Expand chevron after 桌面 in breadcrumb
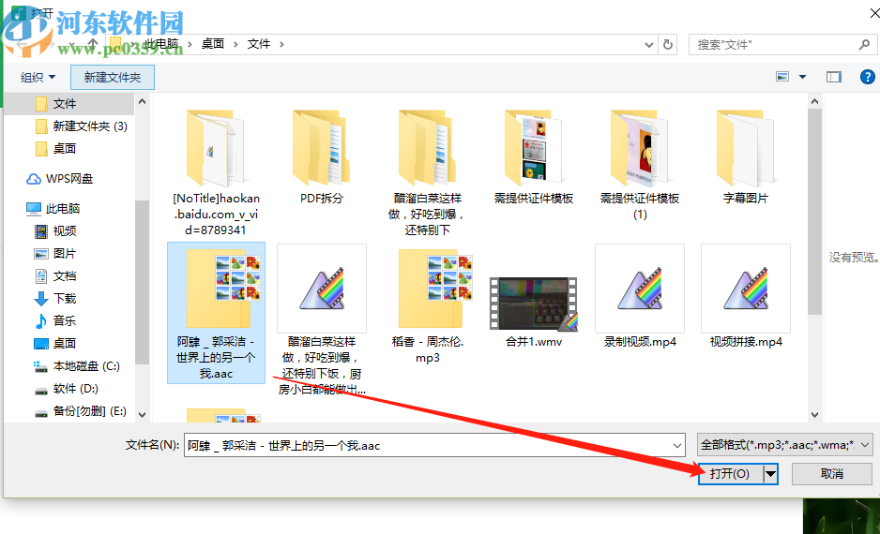 click(x=235, y=44)
